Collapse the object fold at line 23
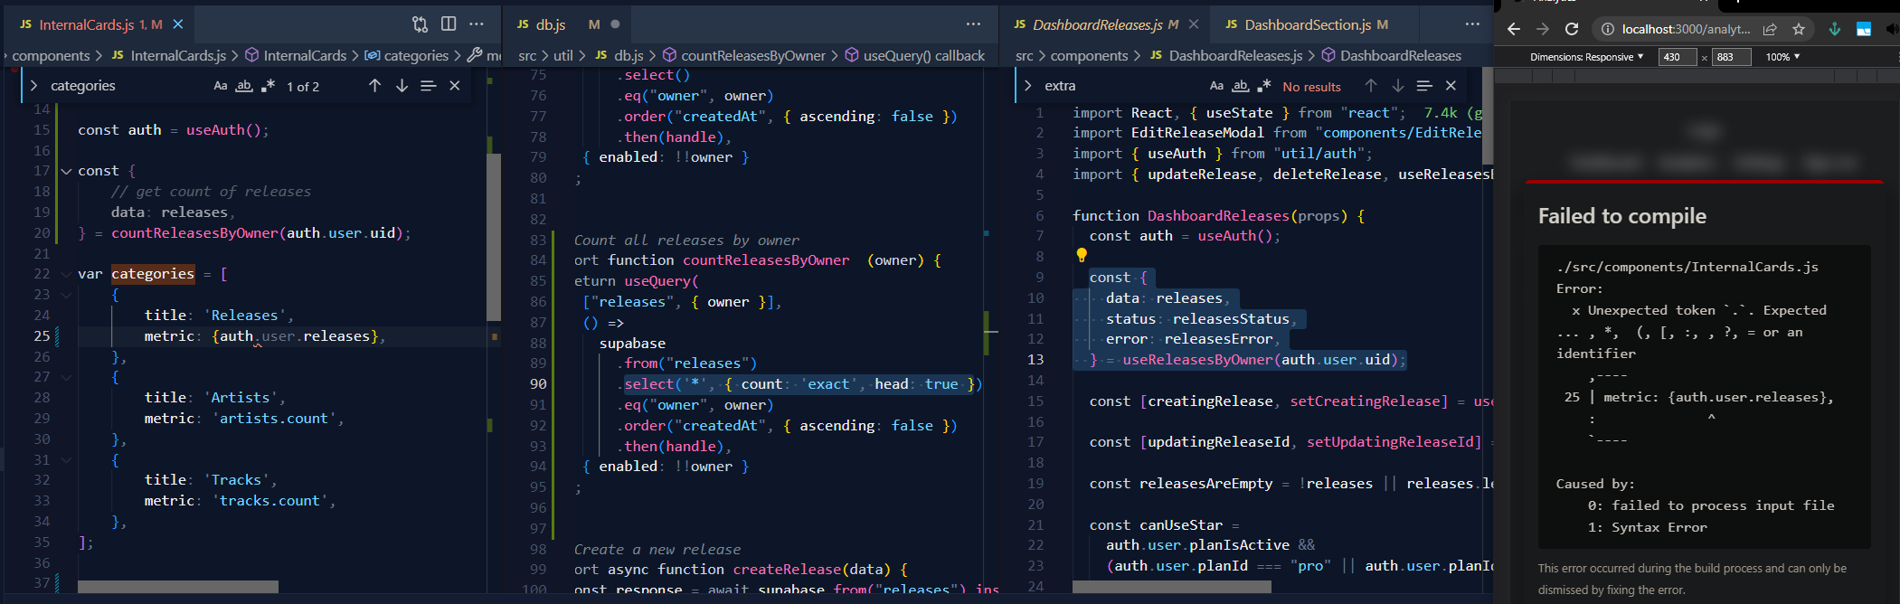Viewport: 1900px width, 604px height. (66, 295)
